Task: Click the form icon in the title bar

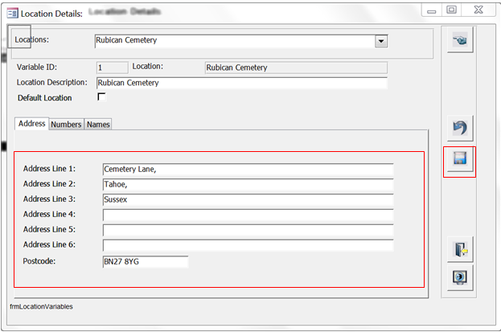Action: [x=12, y=13]
